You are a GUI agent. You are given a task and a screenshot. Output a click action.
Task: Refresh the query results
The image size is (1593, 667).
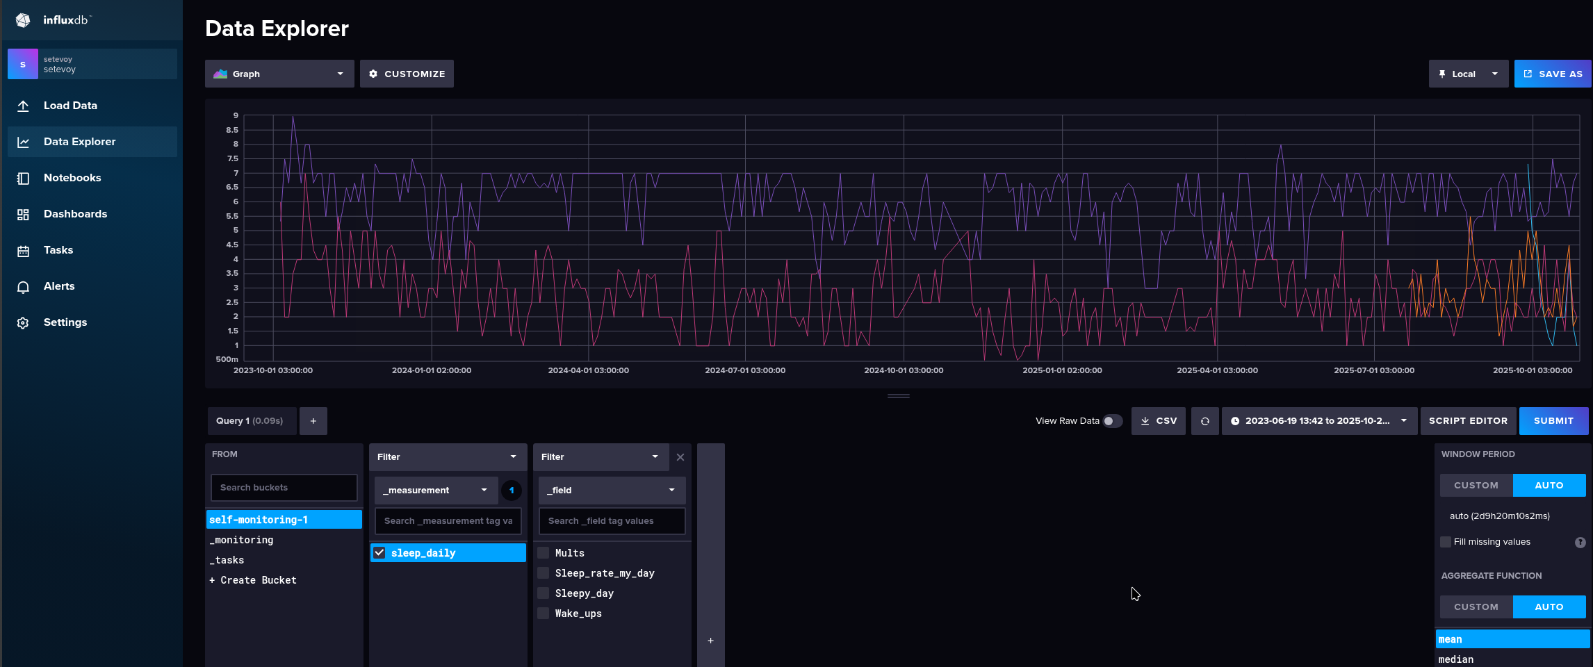click(x=1205, y=420)
